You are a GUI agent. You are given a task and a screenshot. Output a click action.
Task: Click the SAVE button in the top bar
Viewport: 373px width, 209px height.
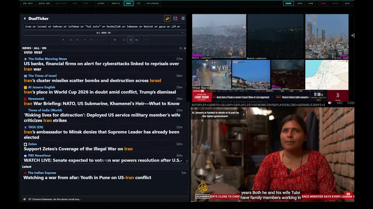point(300,3)
